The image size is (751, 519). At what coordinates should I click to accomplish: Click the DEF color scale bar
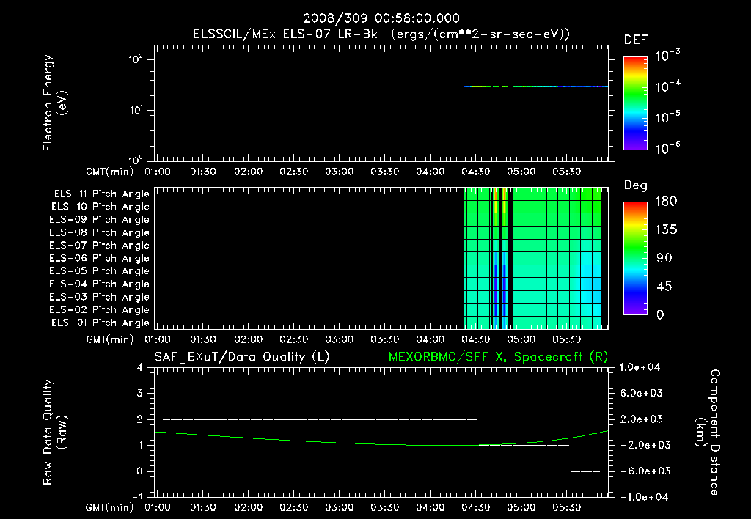635,103
